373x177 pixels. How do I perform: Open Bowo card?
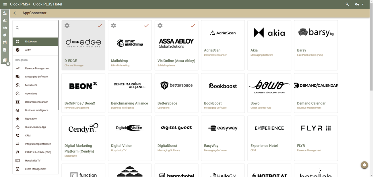[269, 93]
